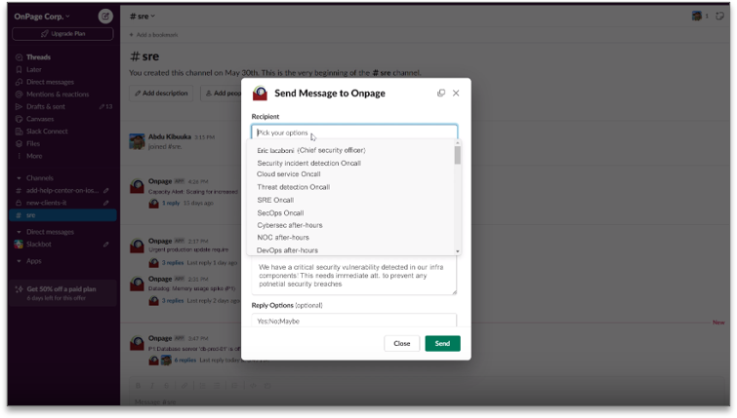Open Canvases in the sidebar
Image resolution: width=737 pixels, height=418 pixels.
point(40,119)
